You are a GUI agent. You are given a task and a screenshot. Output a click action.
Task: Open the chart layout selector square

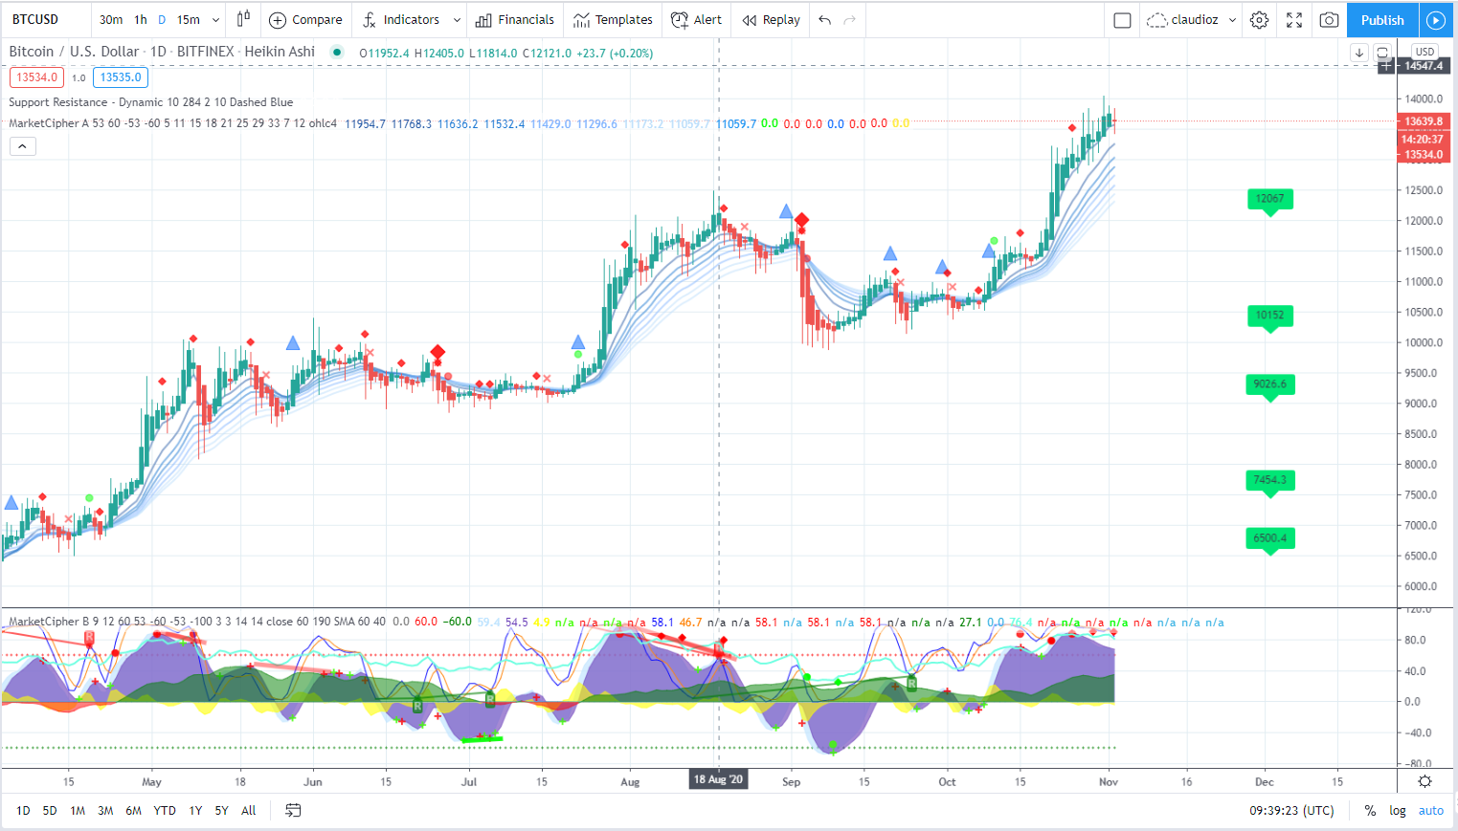pyautogui.click(x=1123, y=19)
